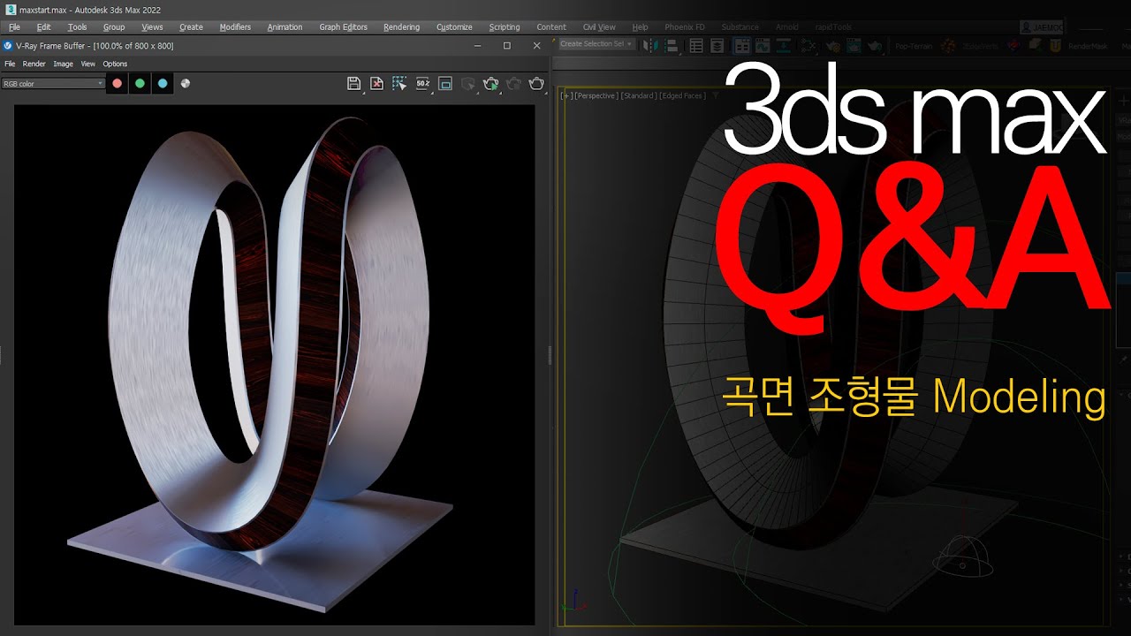
Task: Open the RGB color channel dropdown
Action: tap(53, 84)
